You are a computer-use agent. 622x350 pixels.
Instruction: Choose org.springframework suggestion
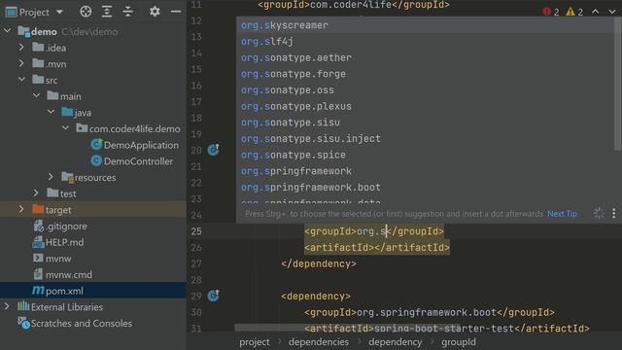(x=425, y=171)
